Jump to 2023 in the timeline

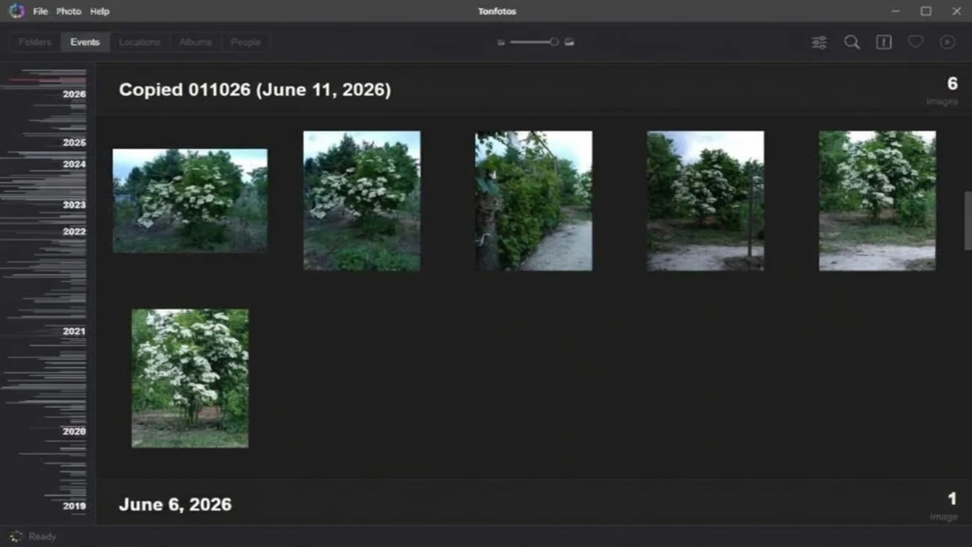74,205
